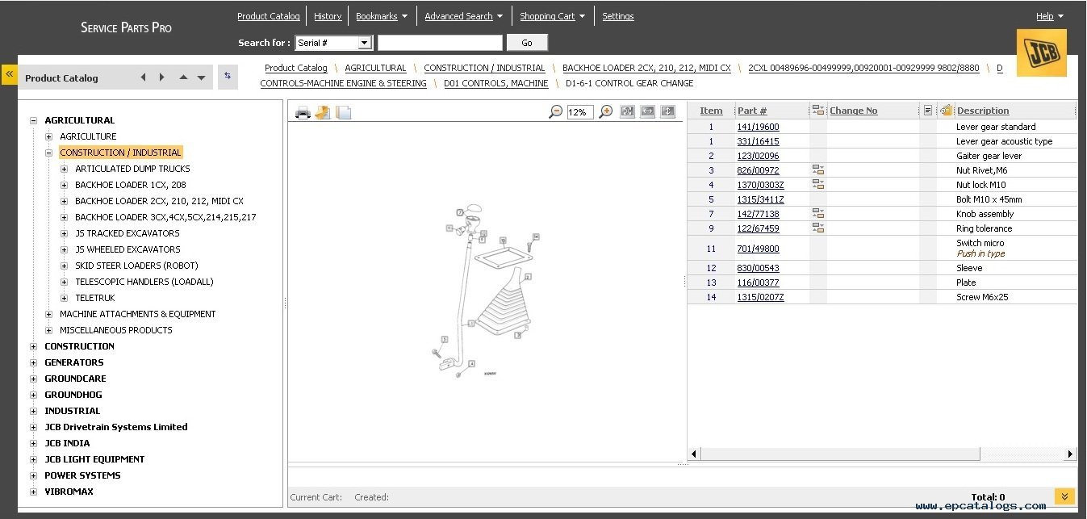Click right arrow of parts list scrollbar

[x=1071, y=454]
